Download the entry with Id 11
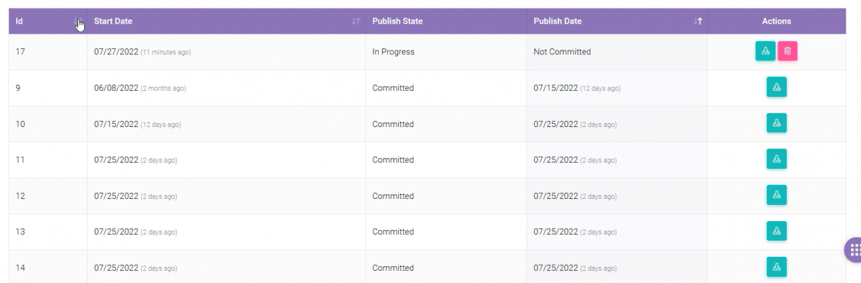 tap(776, 159)
